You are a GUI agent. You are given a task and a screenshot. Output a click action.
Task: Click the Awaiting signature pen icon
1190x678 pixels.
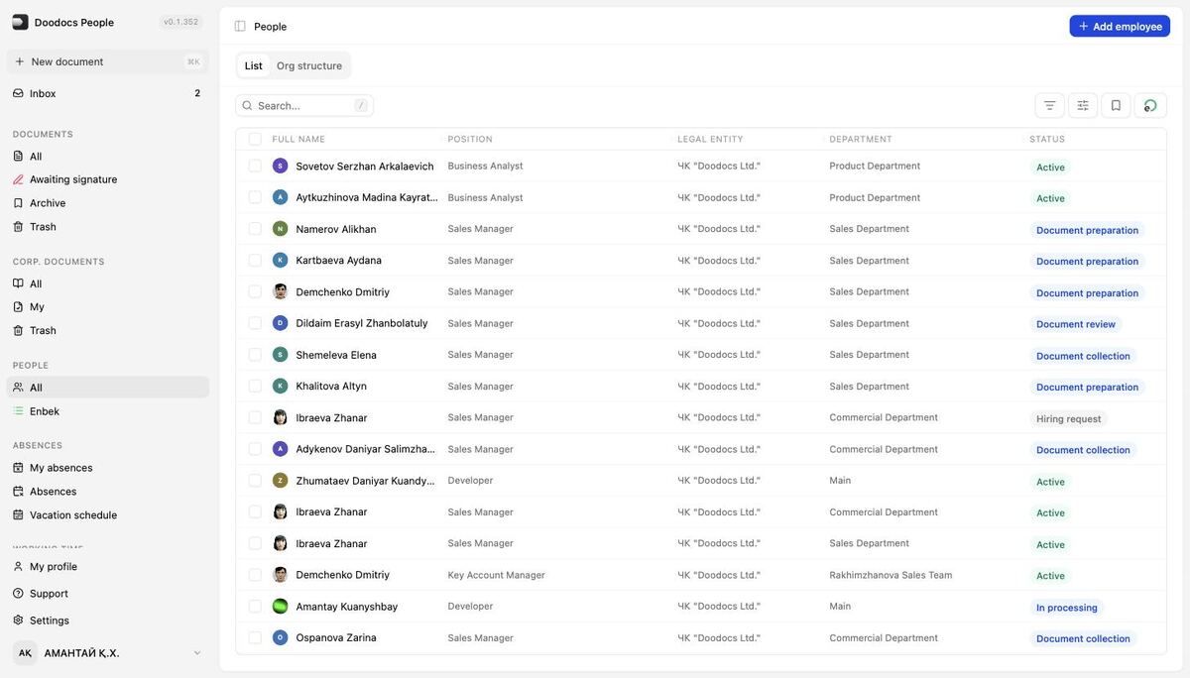pyautogui.click(x=18, y=179)
